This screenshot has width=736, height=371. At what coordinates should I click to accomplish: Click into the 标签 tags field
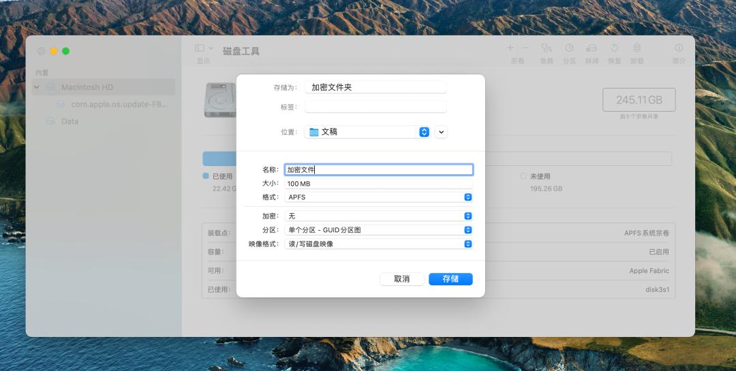point(375,107)
